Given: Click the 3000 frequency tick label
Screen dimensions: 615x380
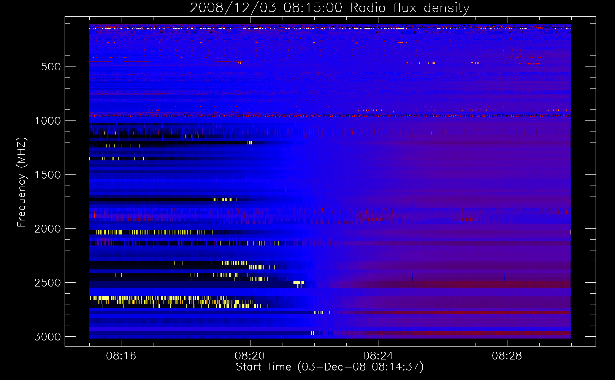Looking at the screenshot, I should [x=48, y=337].
